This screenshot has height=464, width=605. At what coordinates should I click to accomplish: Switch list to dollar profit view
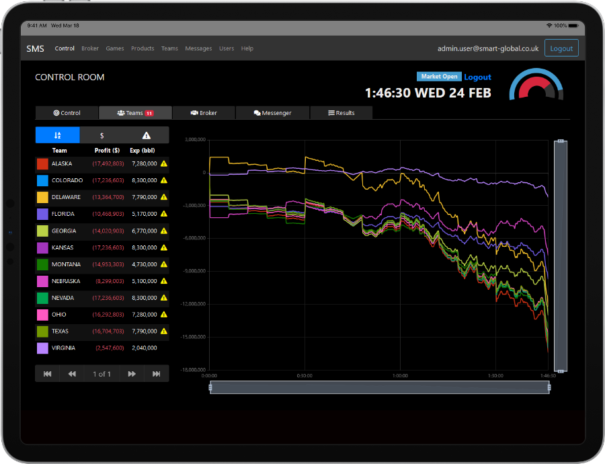tap(102, 135)
